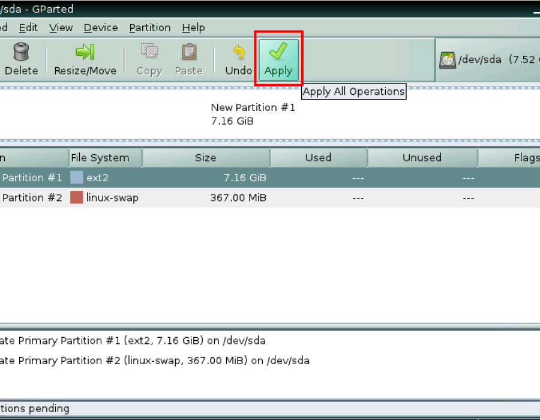Open the View menu
The image size is (540, 420).
click(x=61, y=28)
